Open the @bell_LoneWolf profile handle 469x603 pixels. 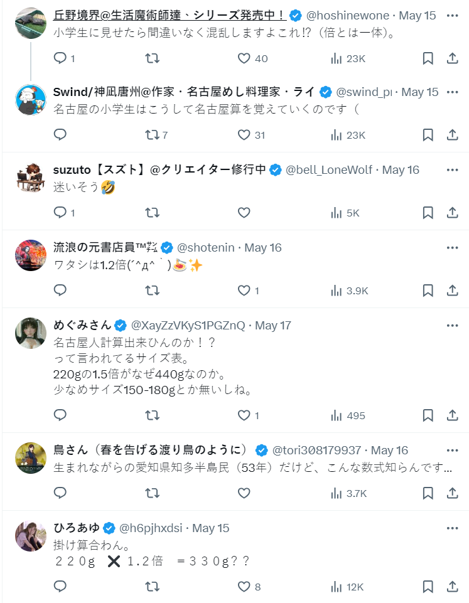328,170
